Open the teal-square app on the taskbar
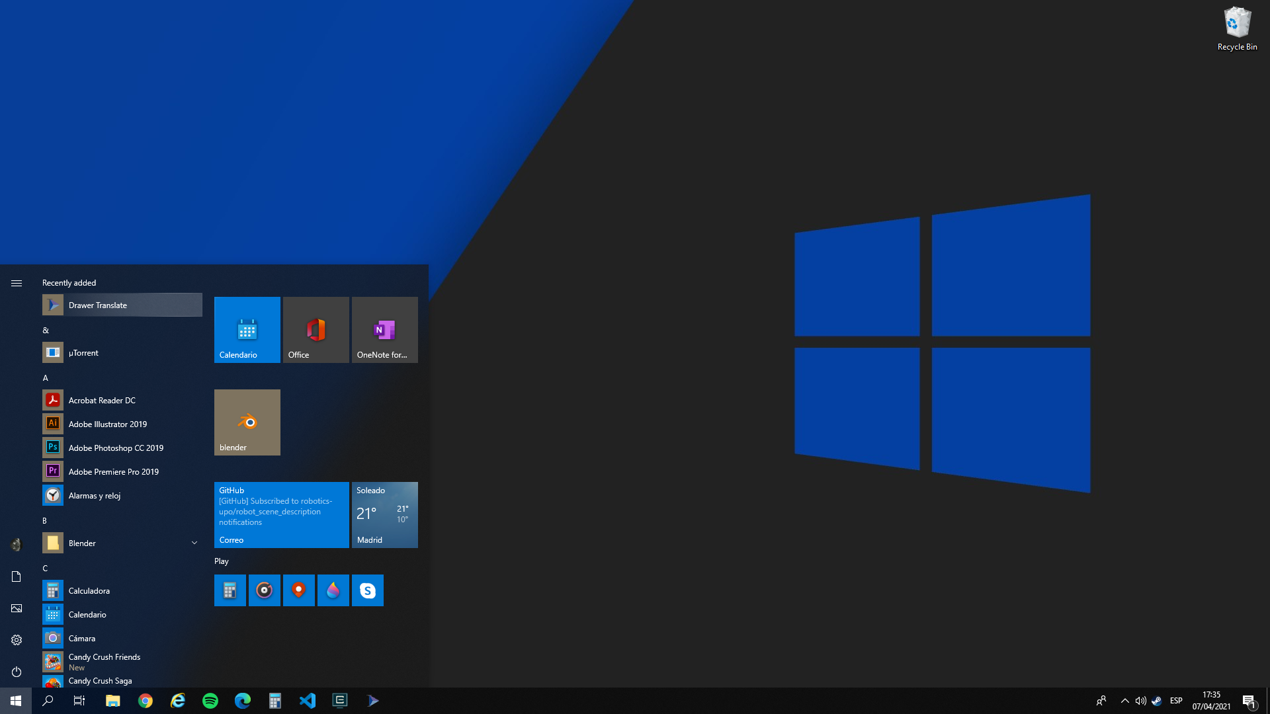 click(x=340, y=701)
